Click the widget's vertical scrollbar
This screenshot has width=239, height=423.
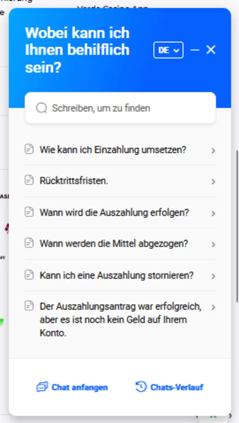[237, 226]
